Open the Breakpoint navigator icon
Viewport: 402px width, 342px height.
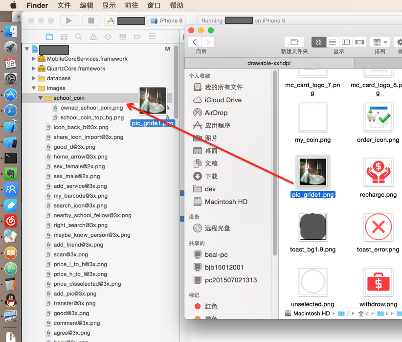click(137, 37)
